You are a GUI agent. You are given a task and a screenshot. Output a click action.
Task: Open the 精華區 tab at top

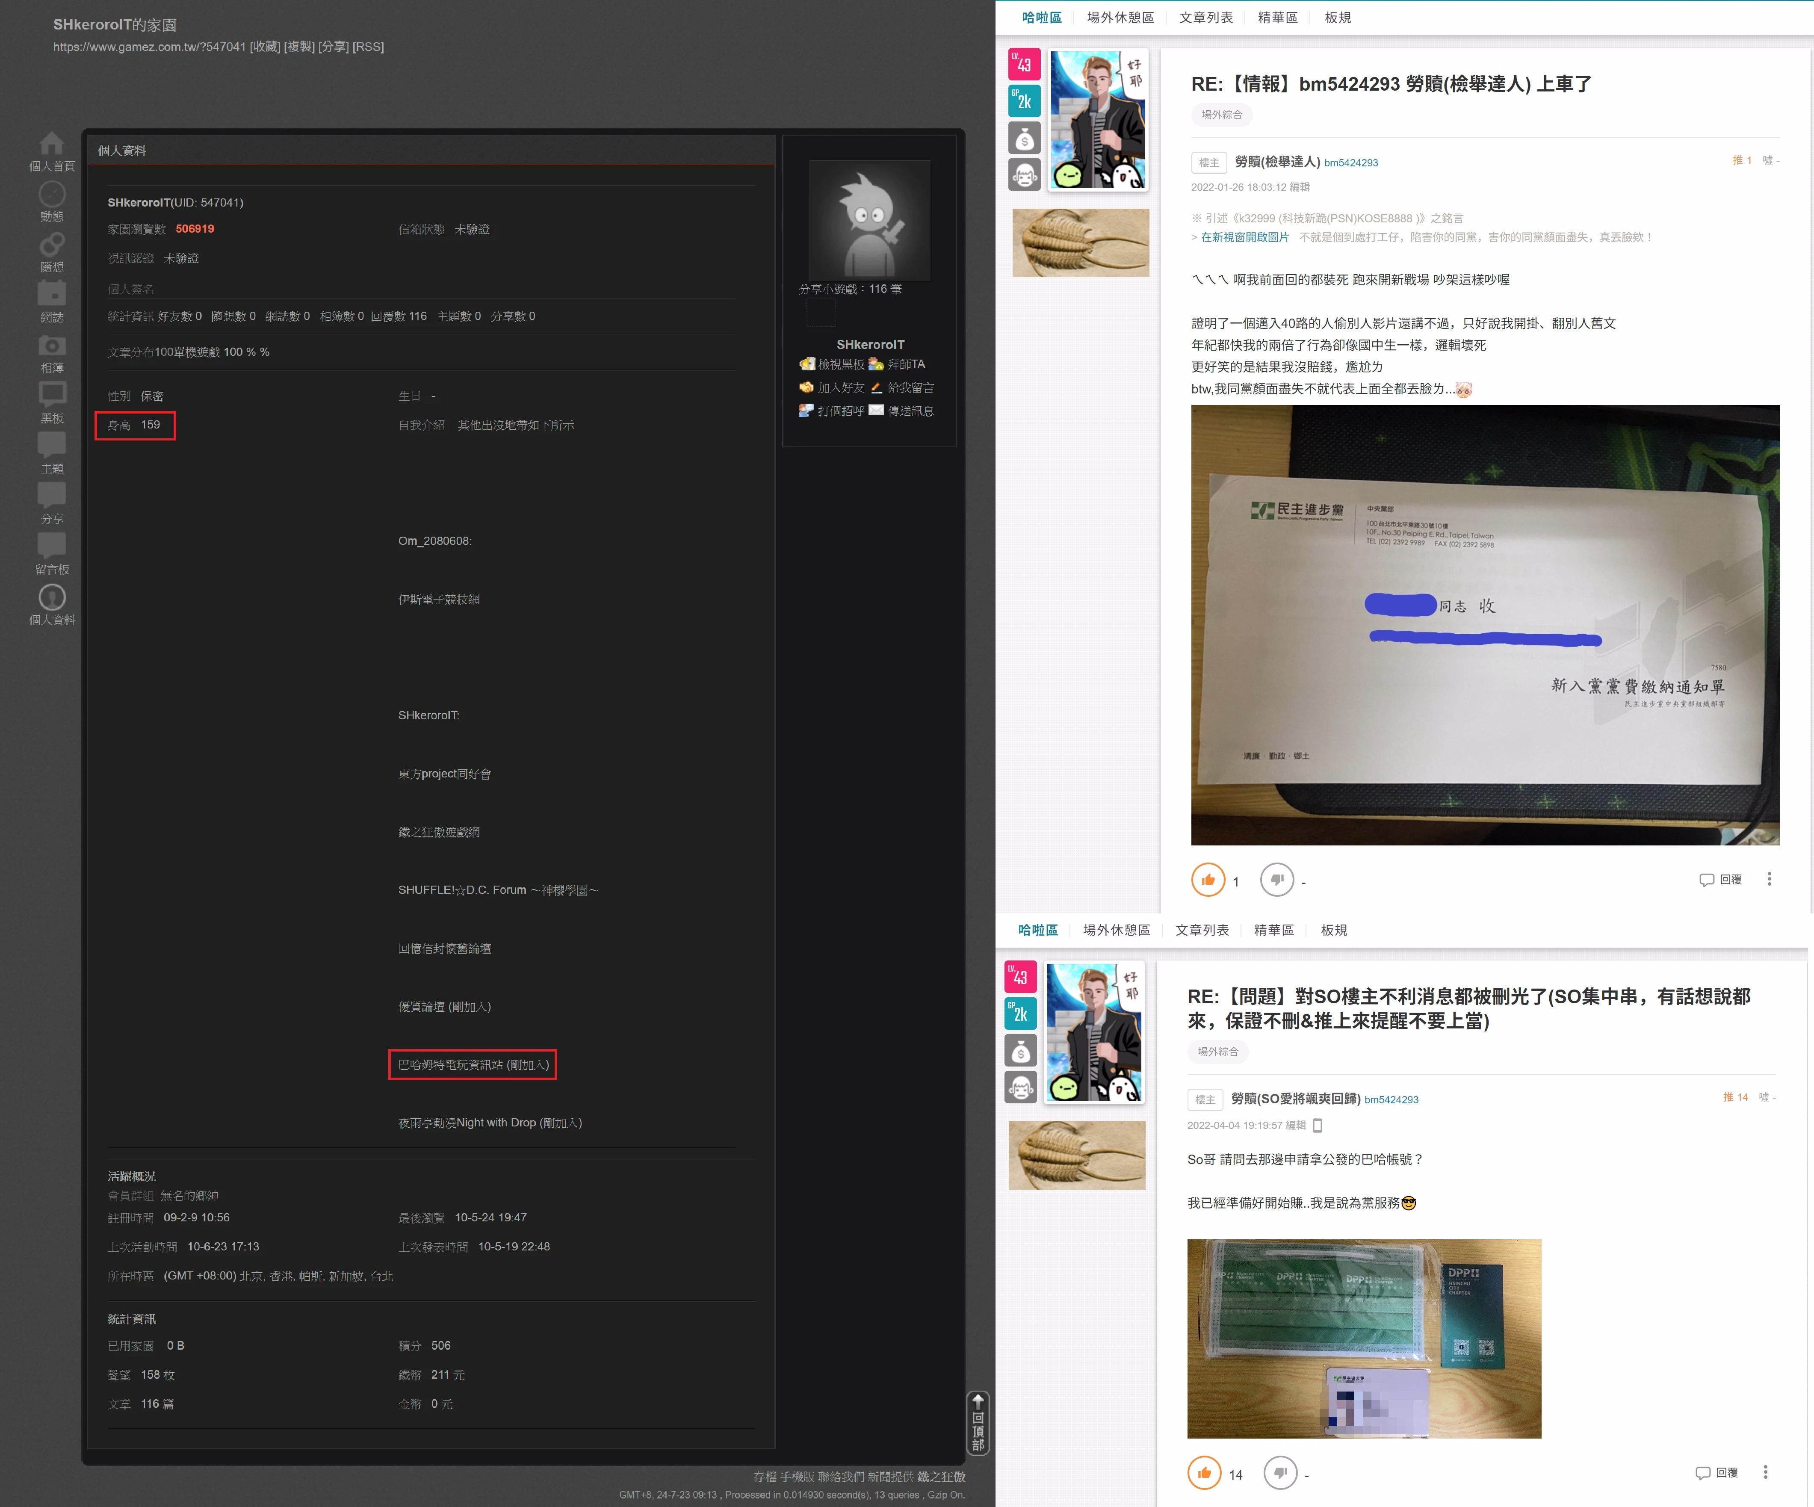pyautogui.click(x=1277, y=17)
